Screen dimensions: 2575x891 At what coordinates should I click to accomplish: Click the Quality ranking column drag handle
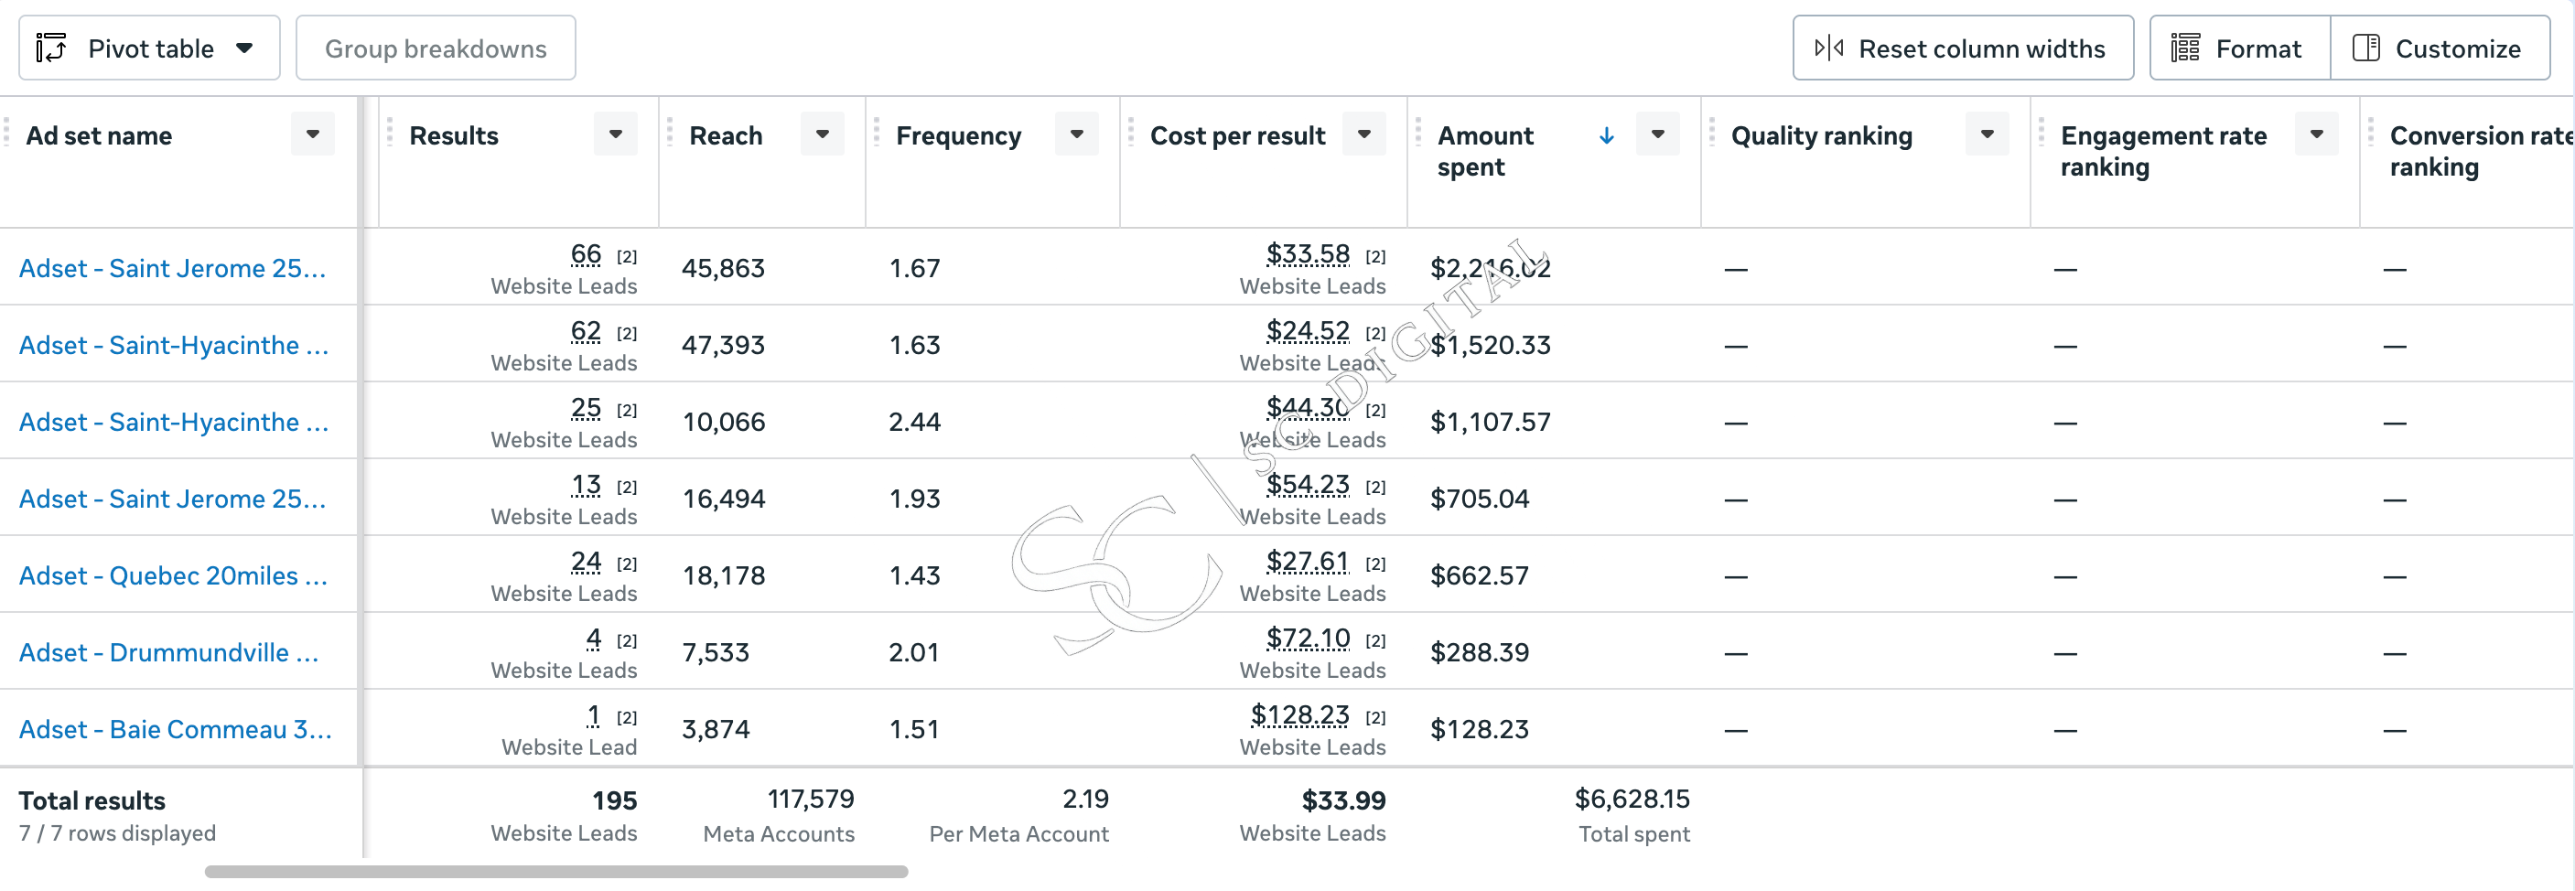(1711, 133)
